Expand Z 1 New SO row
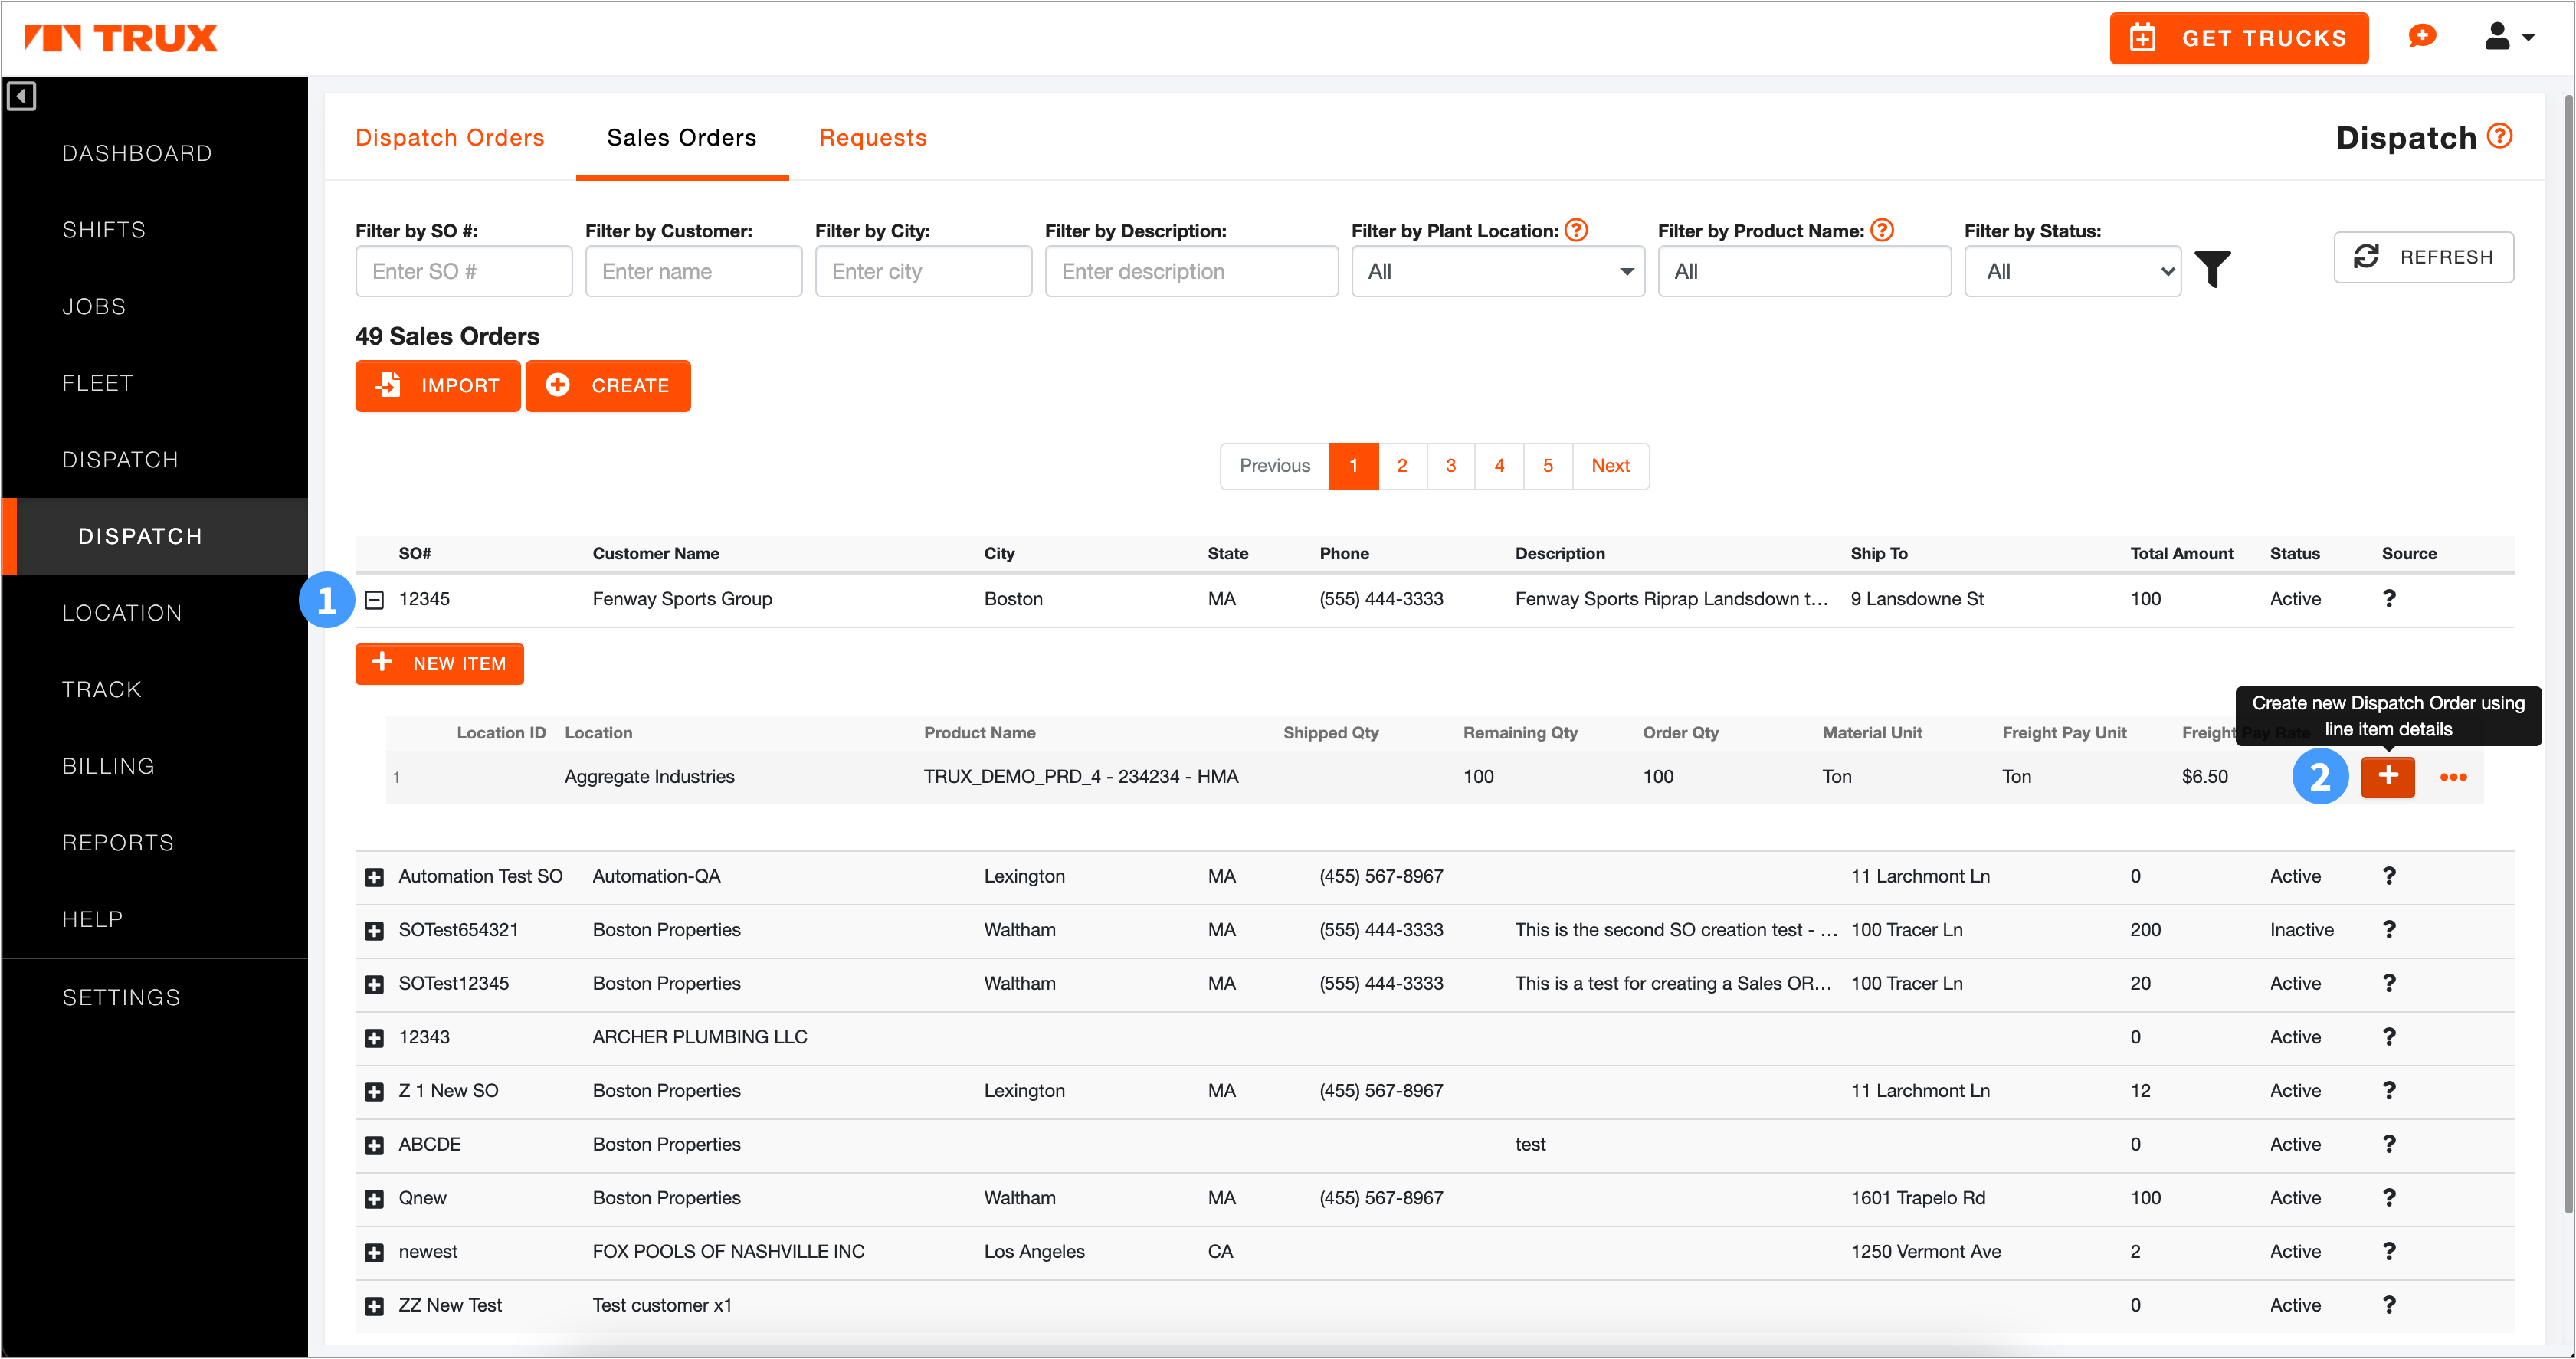Viewport: 2576px width, 1359px height. 374,1092
